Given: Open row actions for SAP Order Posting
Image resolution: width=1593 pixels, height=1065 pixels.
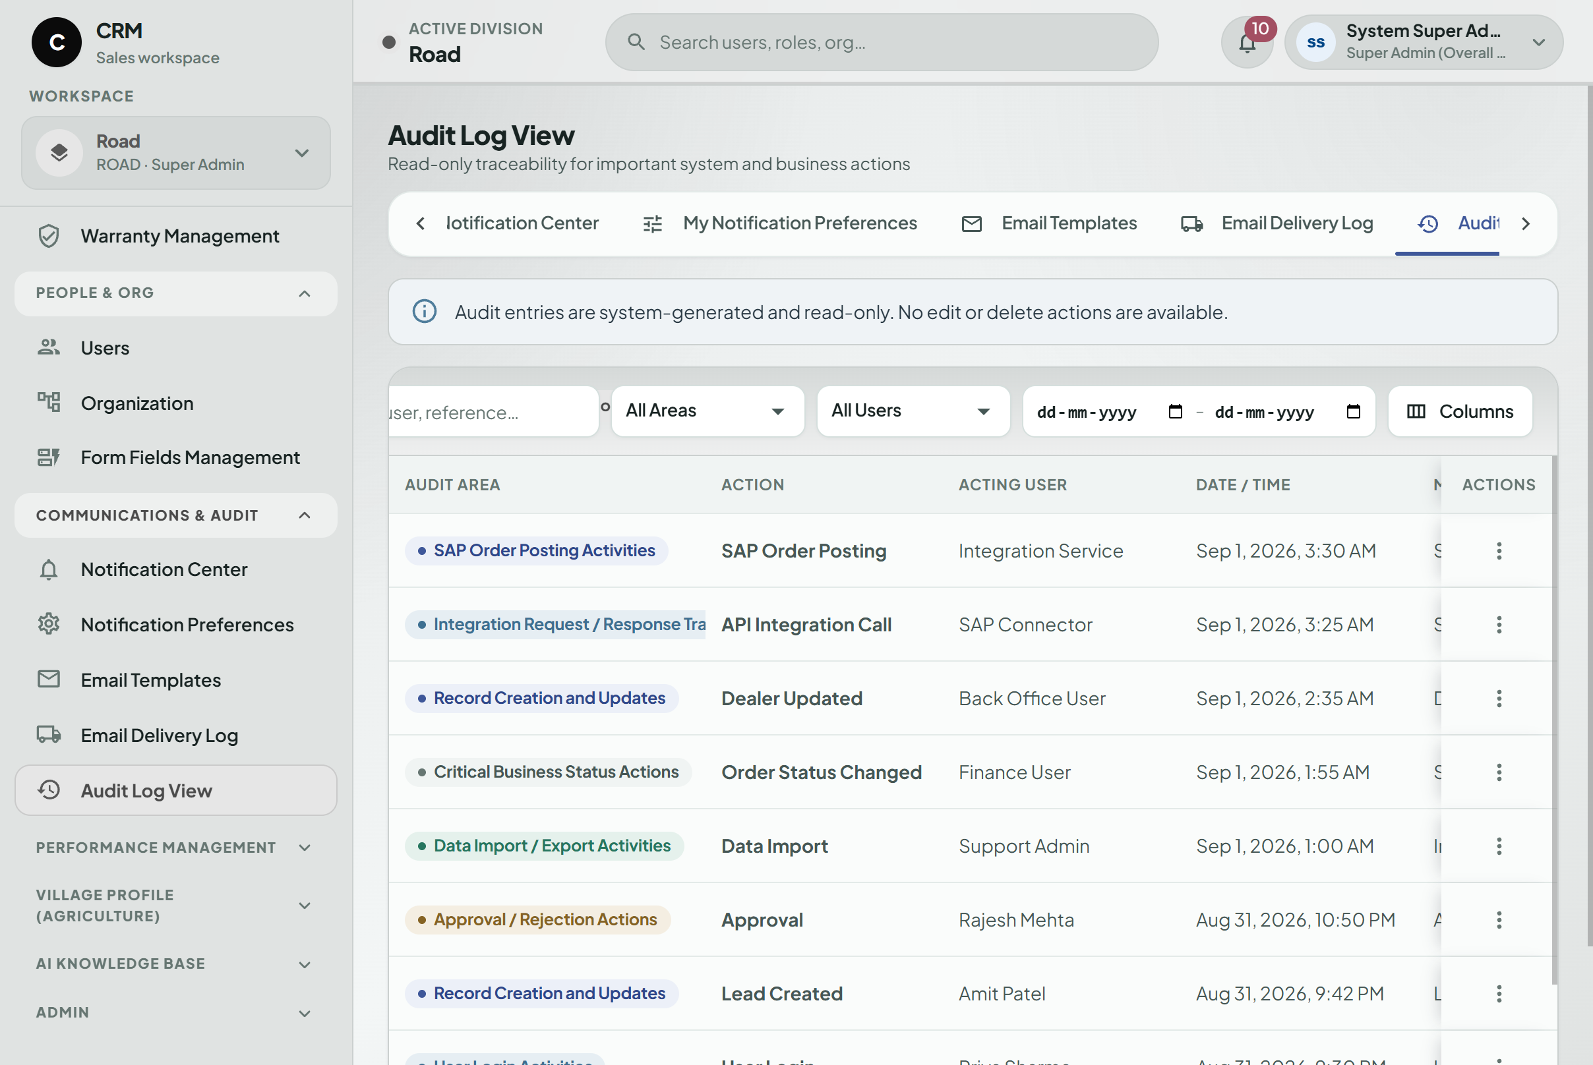Looking at the screenshot, I should pyautogui.click(x=1499, y=551).
